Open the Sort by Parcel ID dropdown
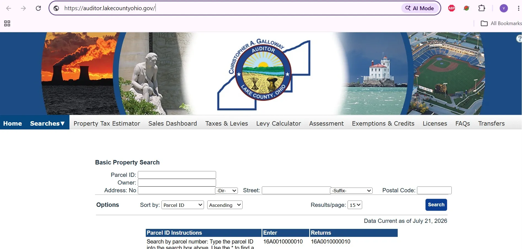The width and height of the screenshot is (522, 249). click(183, 205)
